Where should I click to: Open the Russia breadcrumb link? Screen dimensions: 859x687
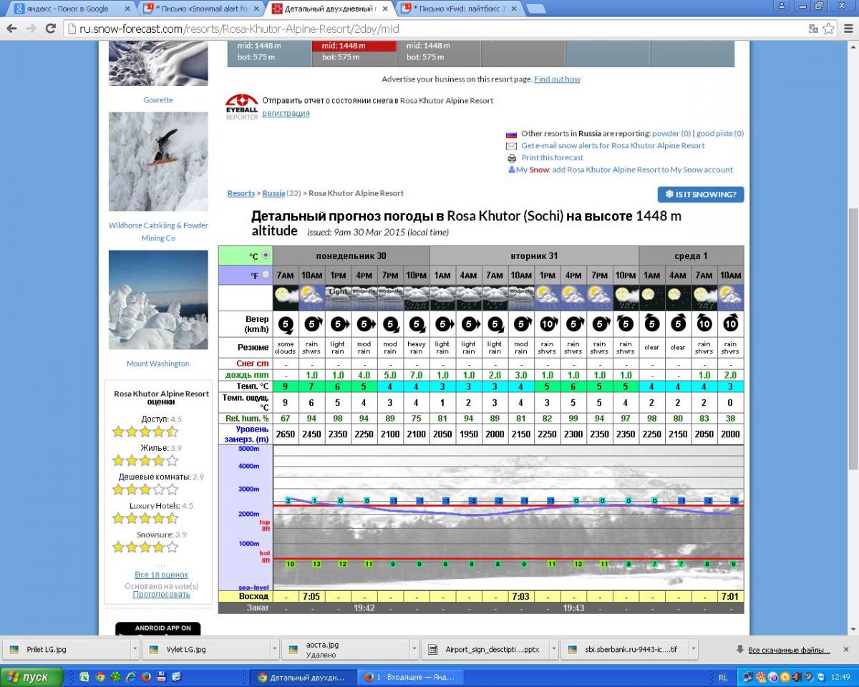[x=273, y=193]
